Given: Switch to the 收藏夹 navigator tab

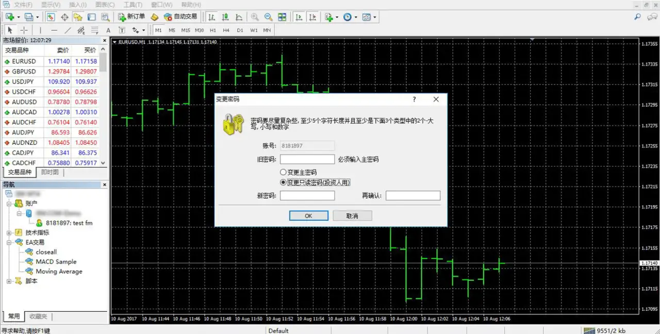Looking at the screenshot, I should pos(38,316).
